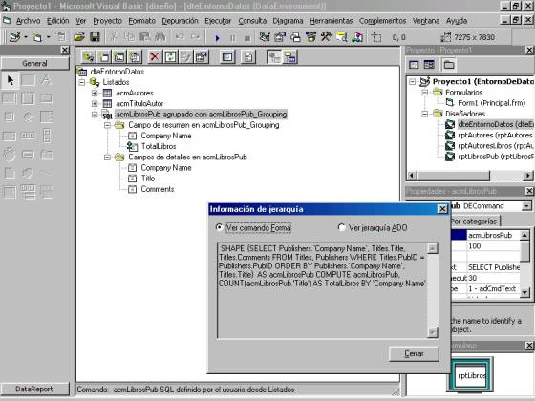
Task: Click the Form Layout Window icon
Action: coord(295,37)
